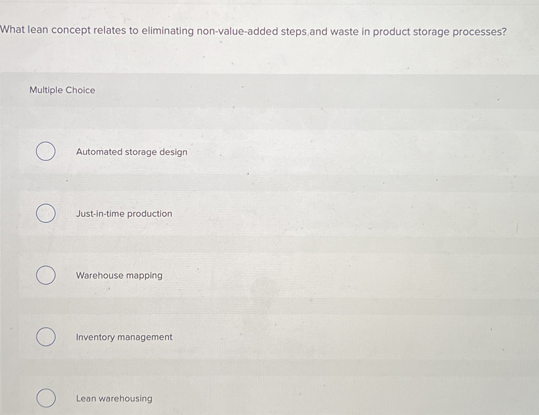Choose the Just-in-time production answer text
Screen dimensions: 539x415
coord(124,214)
